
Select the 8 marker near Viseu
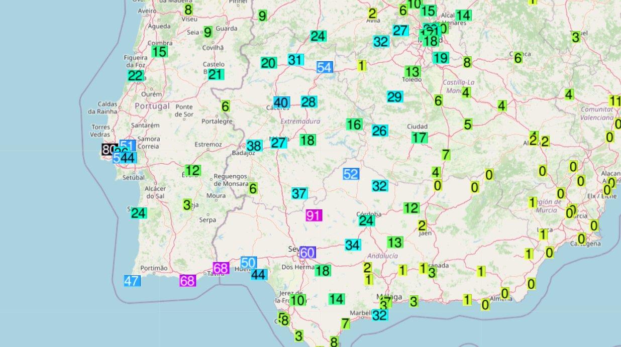click(x=188, y=9)
